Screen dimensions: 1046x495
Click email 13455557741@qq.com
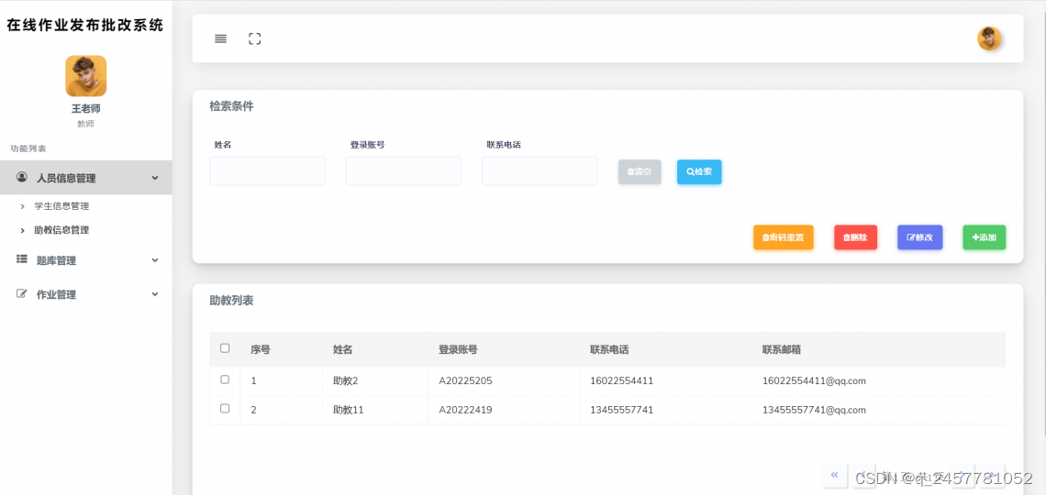click(x=814, y=411)
